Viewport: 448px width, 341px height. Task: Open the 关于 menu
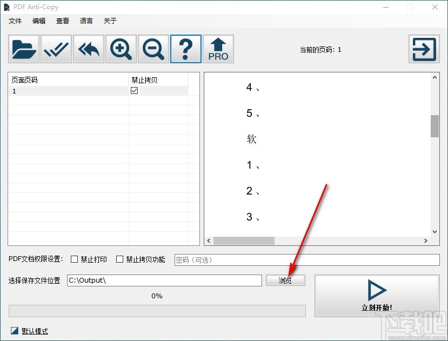(x=110, y=21)
